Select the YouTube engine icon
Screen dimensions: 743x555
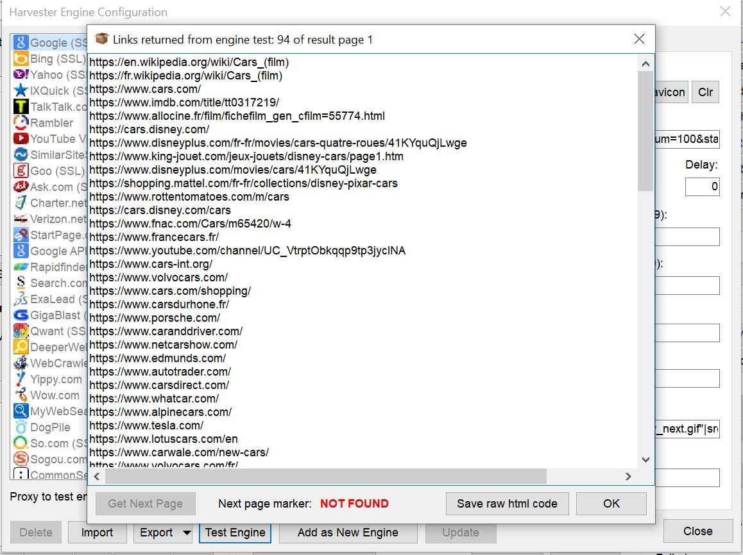click(x=21, y=138)
